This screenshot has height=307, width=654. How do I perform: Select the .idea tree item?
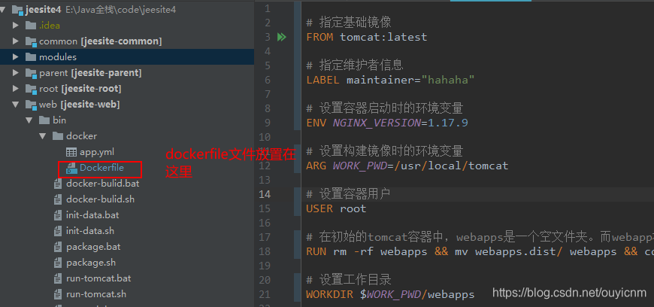49,26
